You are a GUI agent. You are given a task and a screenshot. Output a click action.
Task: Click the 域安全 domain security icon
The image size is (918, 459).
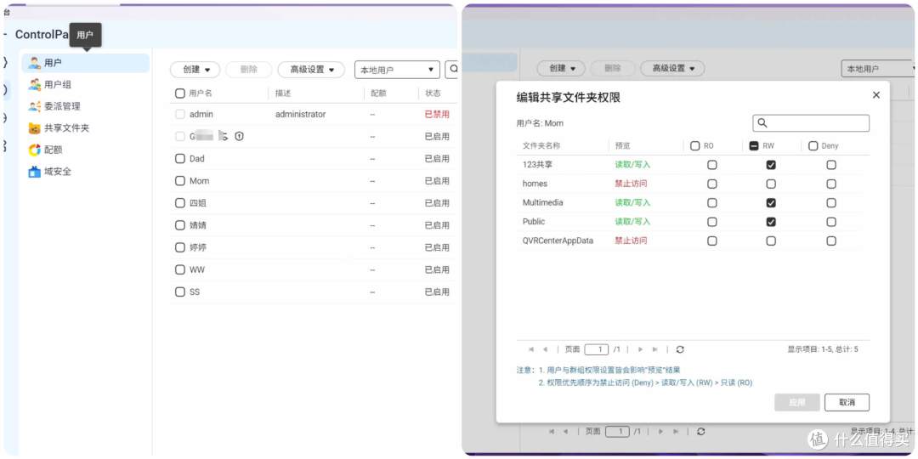point(35,172)
